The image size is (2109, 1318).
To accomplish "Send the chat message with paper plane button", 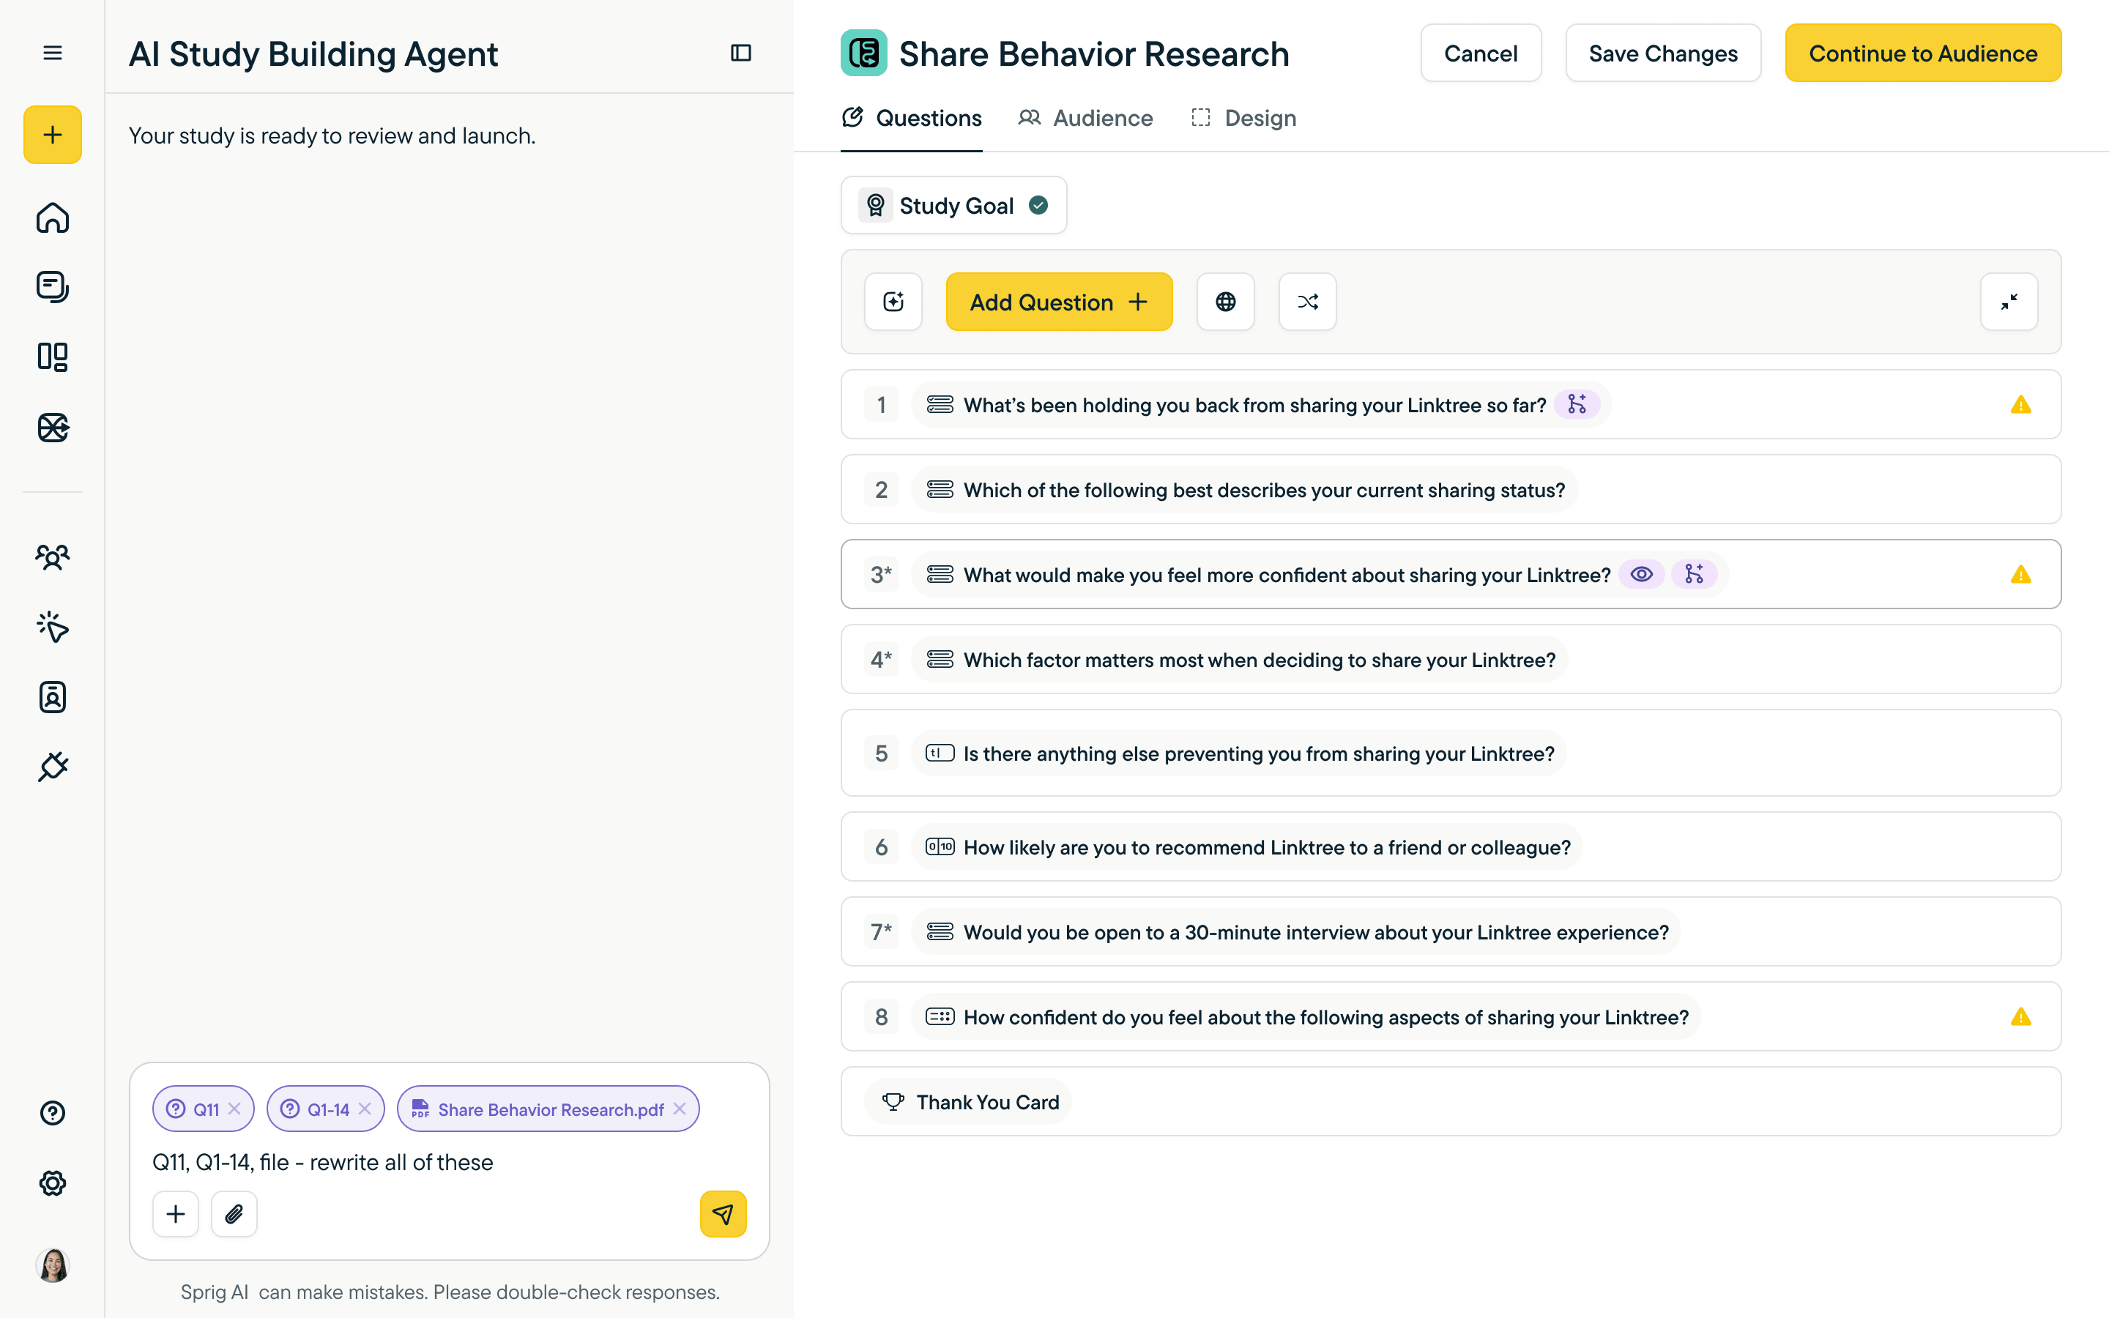I will pyautogui.click(x=723, y=1213).
